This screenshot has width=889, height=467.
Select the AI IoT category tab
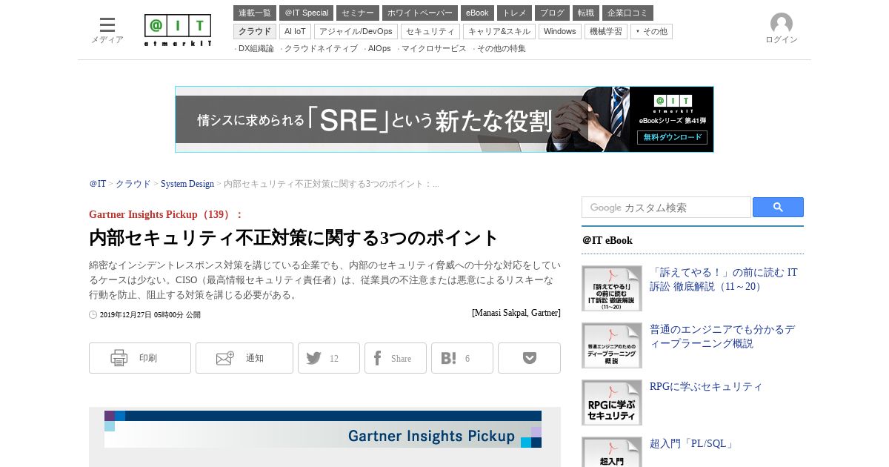(x=295, y=31)
